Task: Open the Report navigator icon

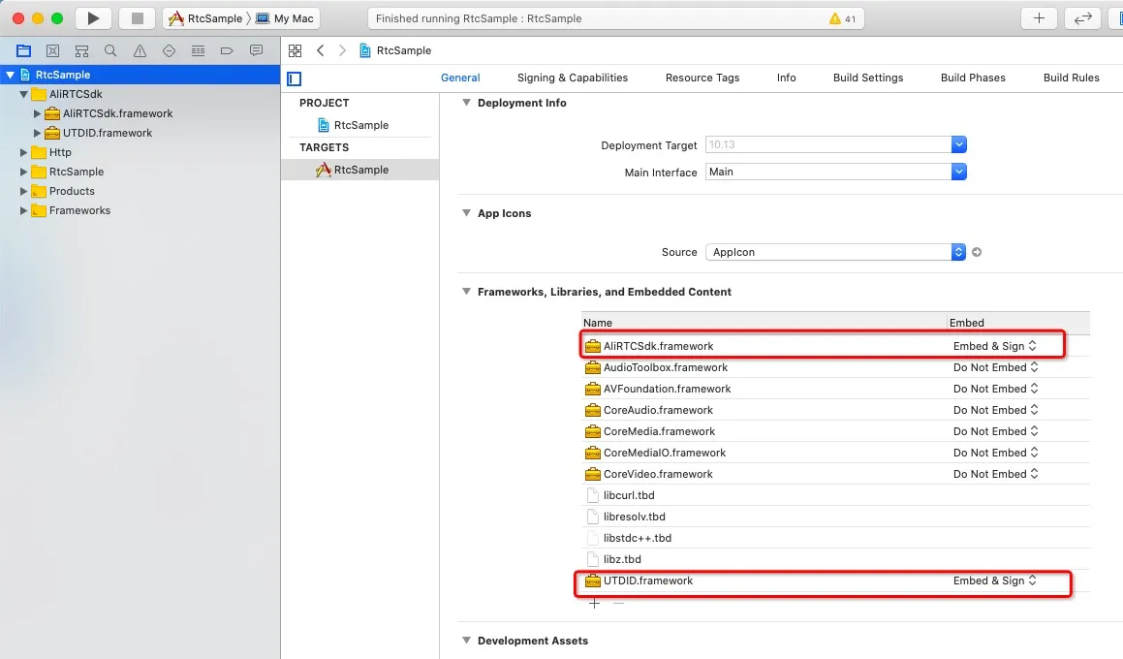Action: [256, 50]
